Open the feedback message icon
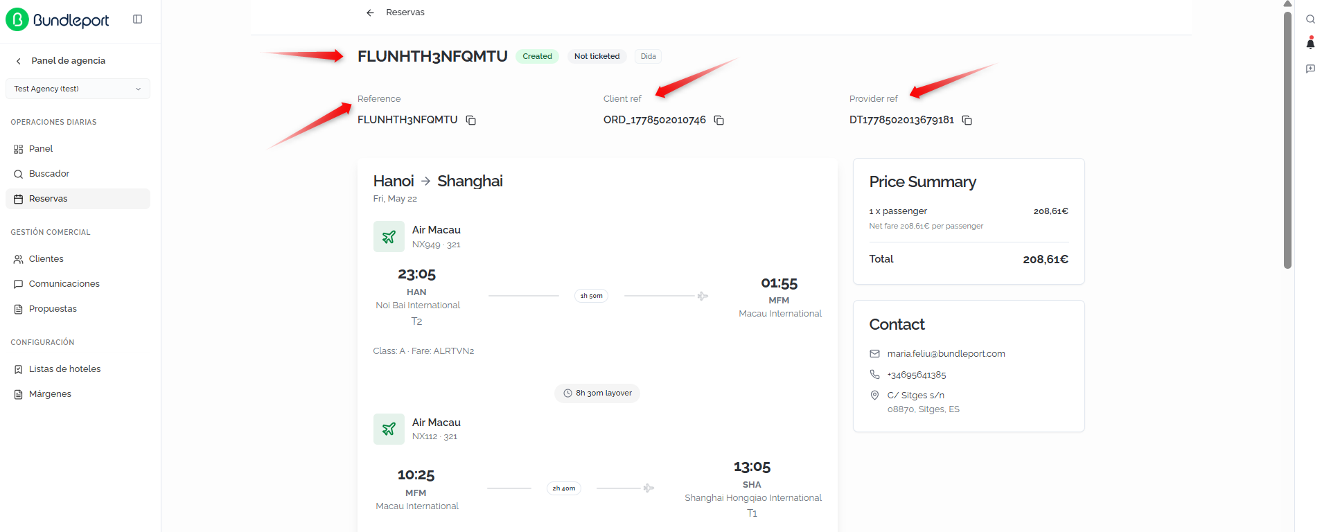The image size is (1322, 532). tap(1310, 69)
